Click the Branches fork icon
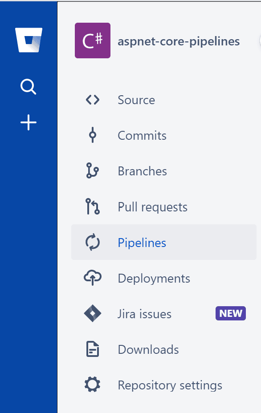This screenshot has height=413, width=261. pyautogui.click(x=93, y=170)
